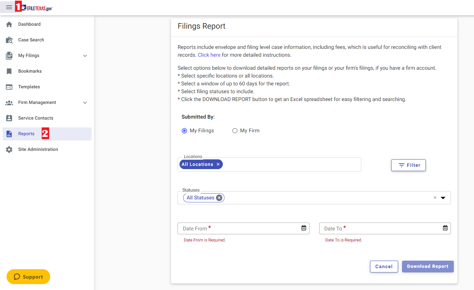Viewport: 474px width, 290px height.
Task: Expand the My Filings submenu chevron
Action: coord(85,56)
